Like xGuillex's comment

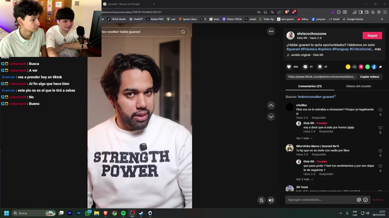point(380,110)
